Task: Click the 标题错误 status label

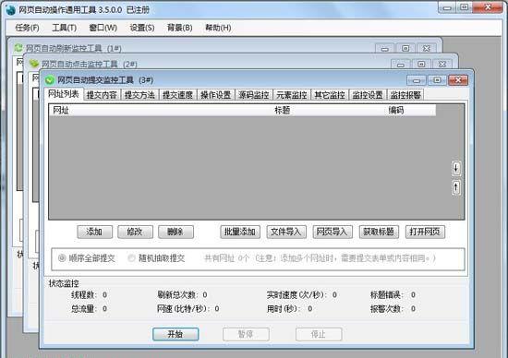Action: pos(387,295)
